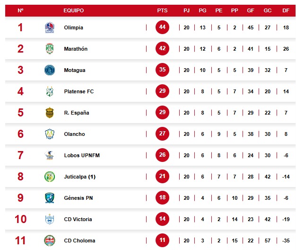Click the Motagua team crest icon

point(50,70)
